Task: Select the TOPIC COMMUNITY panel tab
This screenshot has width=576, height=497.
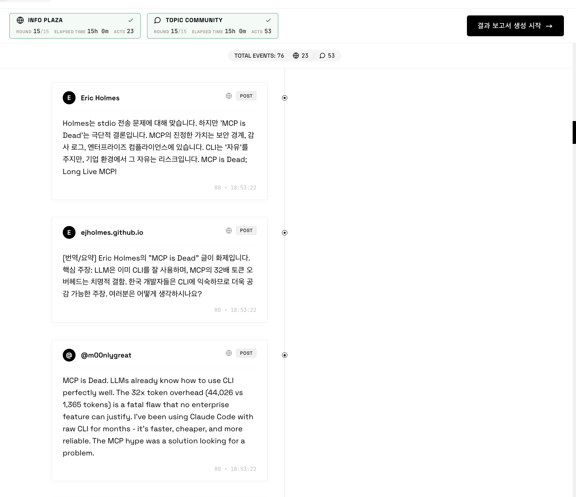Action: 212,26
